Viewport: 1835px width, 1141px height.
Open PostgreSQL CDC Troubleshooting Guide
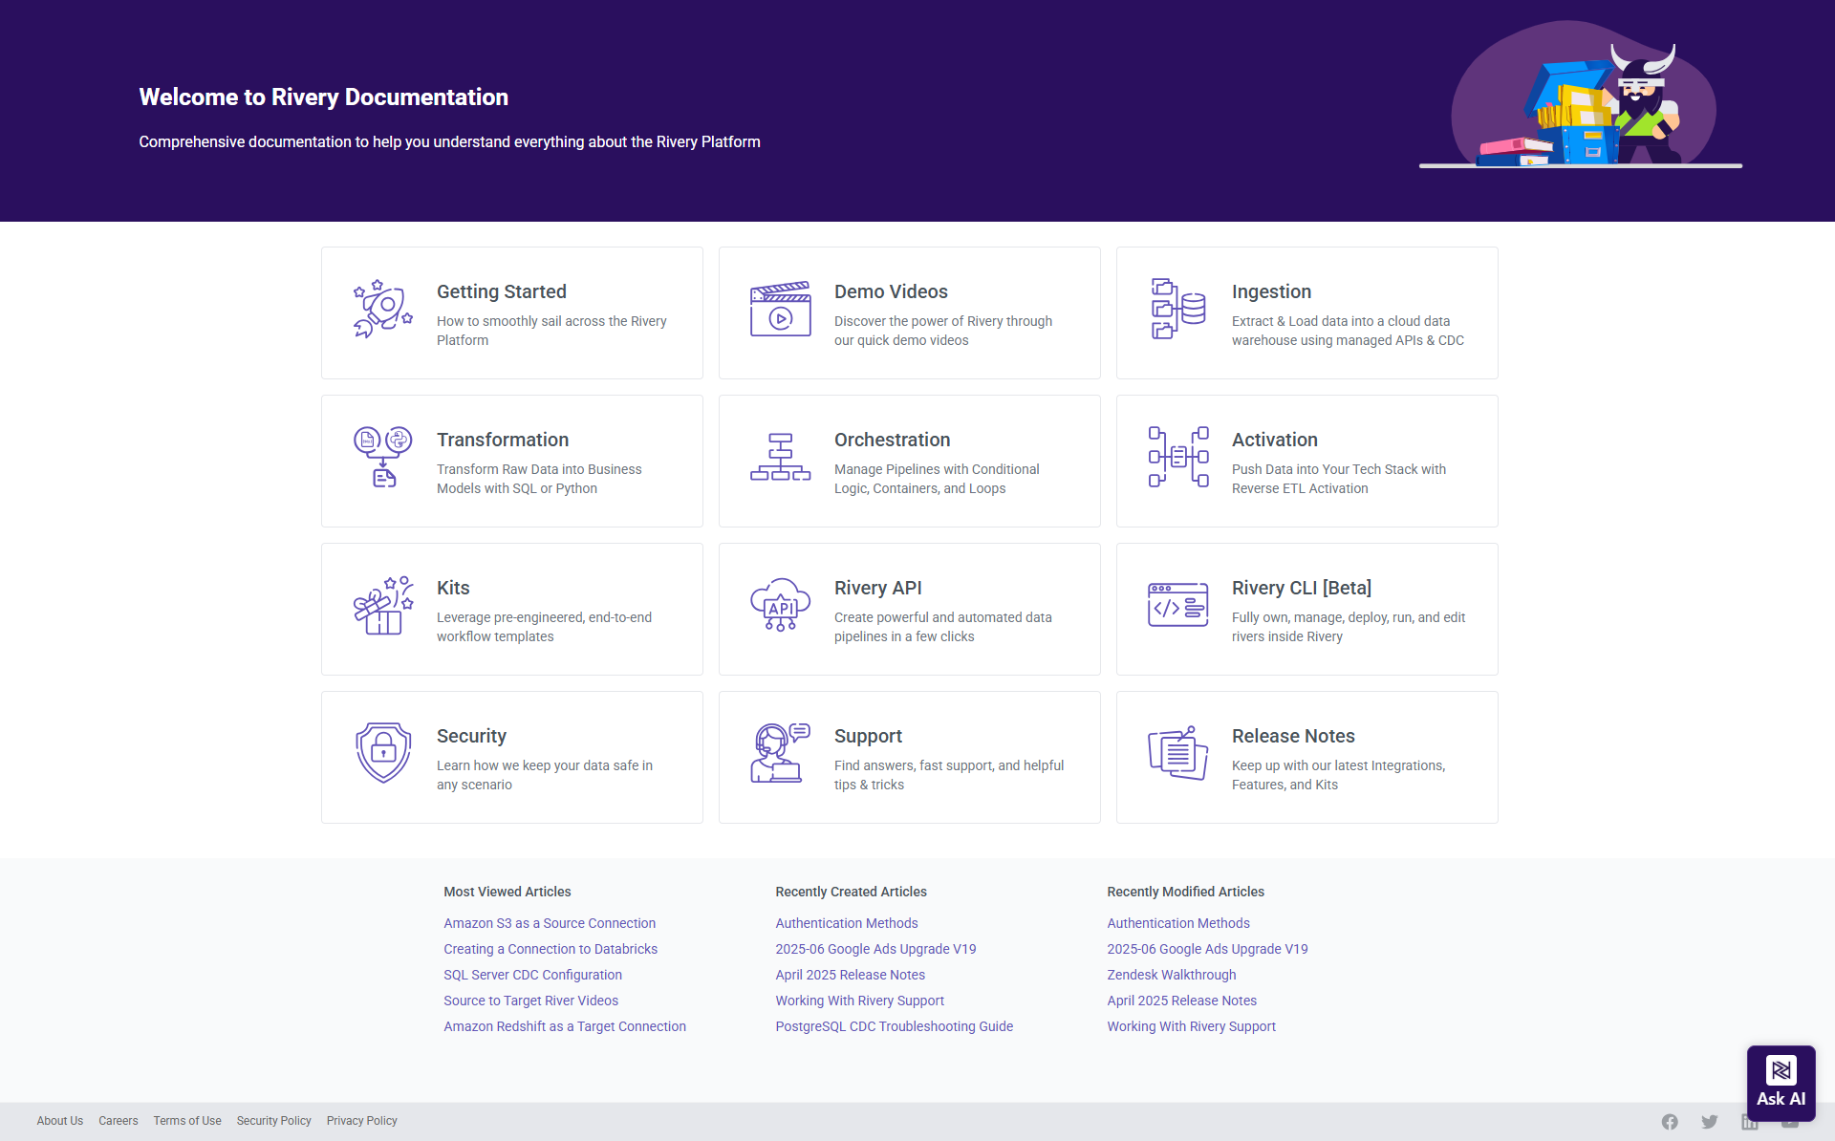894,1026
